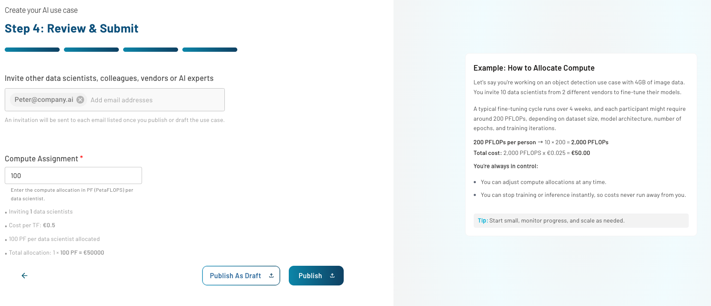The image size is (711, 306).
Task: Click upload icon on Publish As Draft
Action: (x=271, y=276)
